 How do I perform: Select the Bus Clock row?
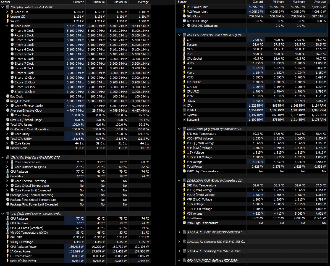(75, 96)
